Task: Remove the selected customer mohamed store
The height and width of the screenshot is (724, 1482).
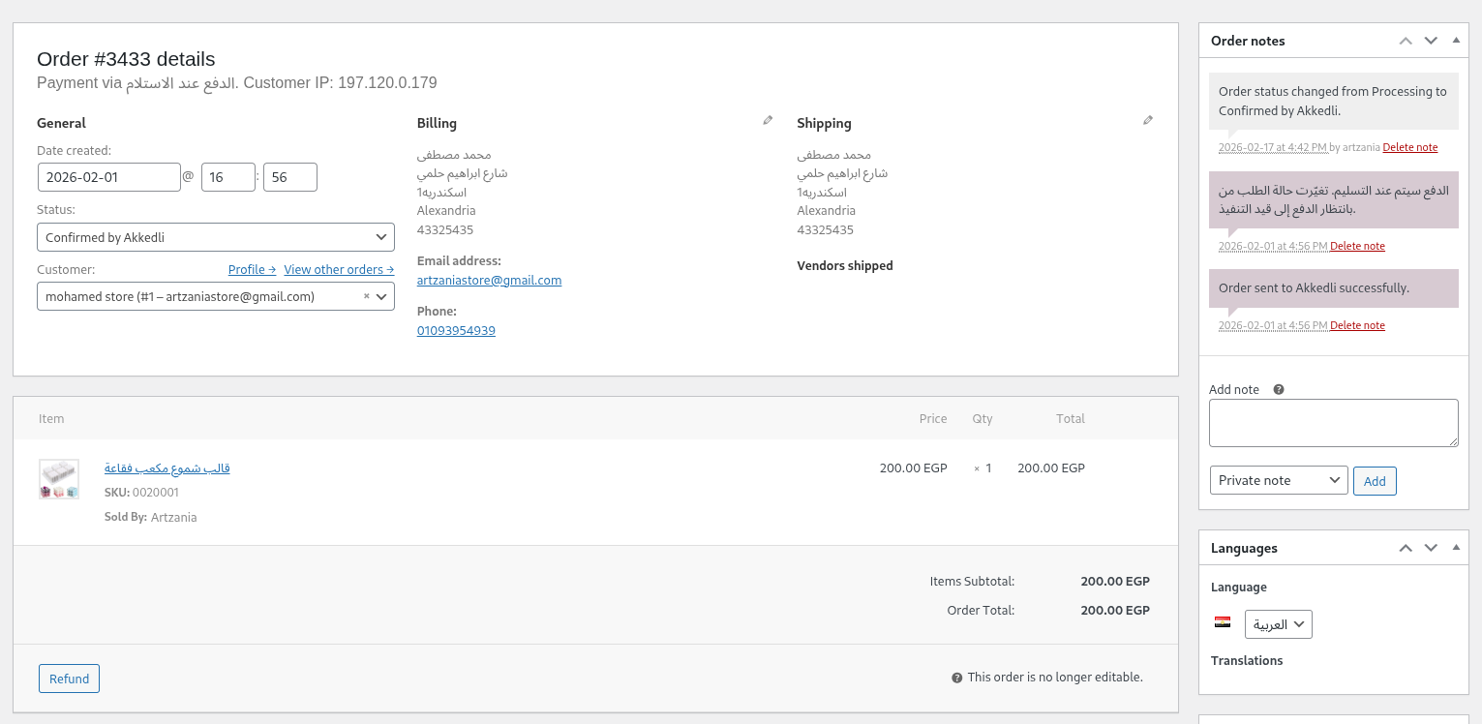Action: 365,296
